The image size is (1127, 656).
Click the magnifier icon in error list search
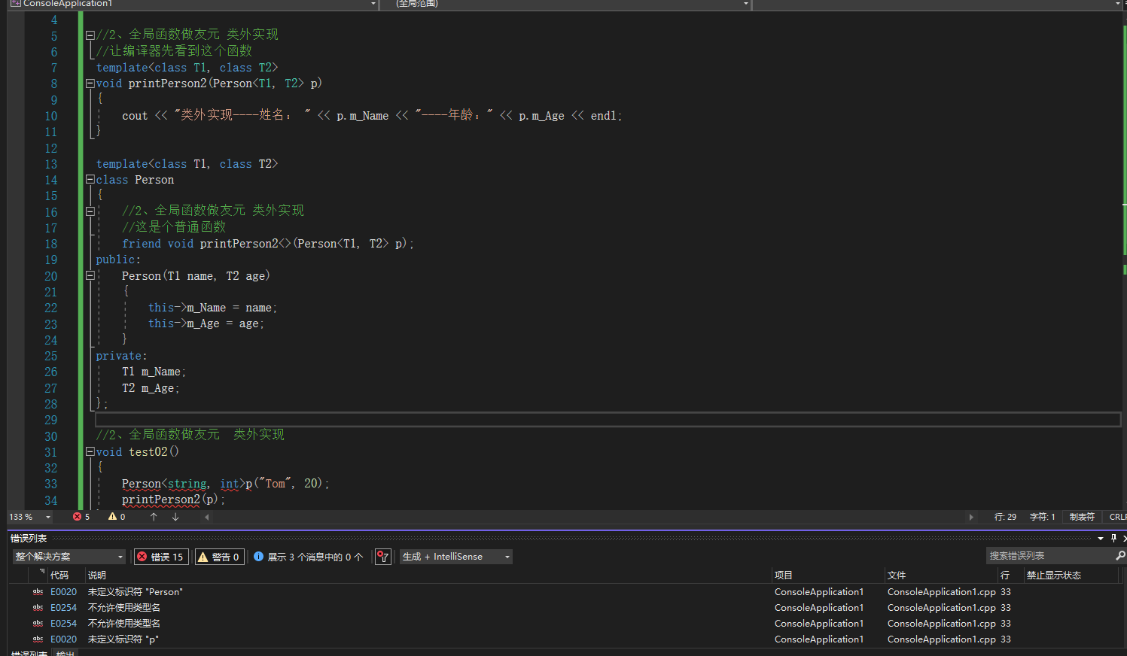click(1120, 556)
